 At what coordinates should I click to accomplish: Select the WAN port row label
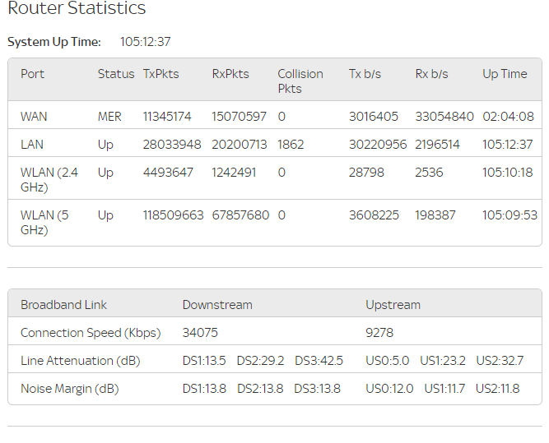pos(34,117)
